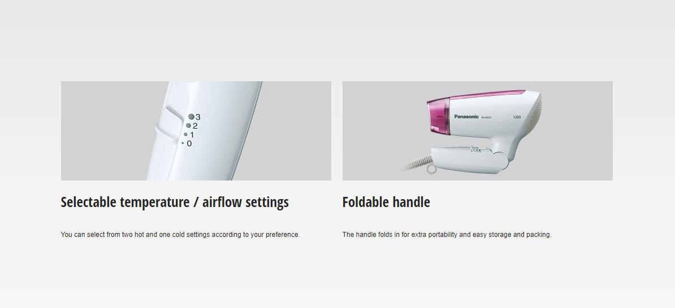675x308 pixels.
Task: Click the Panasonic logo on the hair dryer
Action: 466,116
